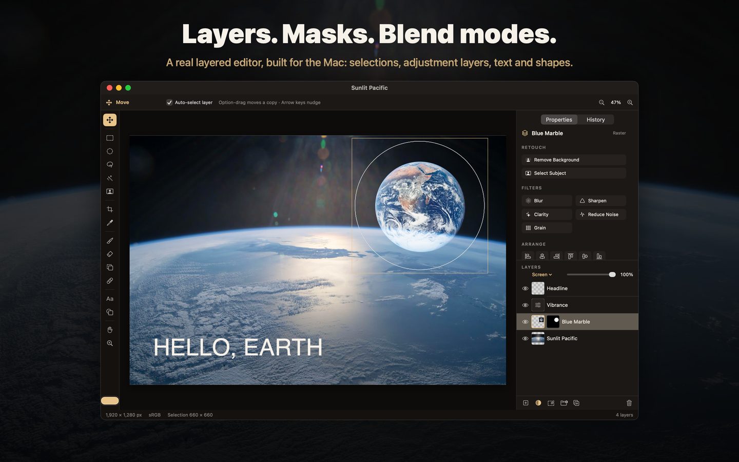Click the zoom out magnifier icon
This screenshot has width=739, height=462.
point(601,103)
